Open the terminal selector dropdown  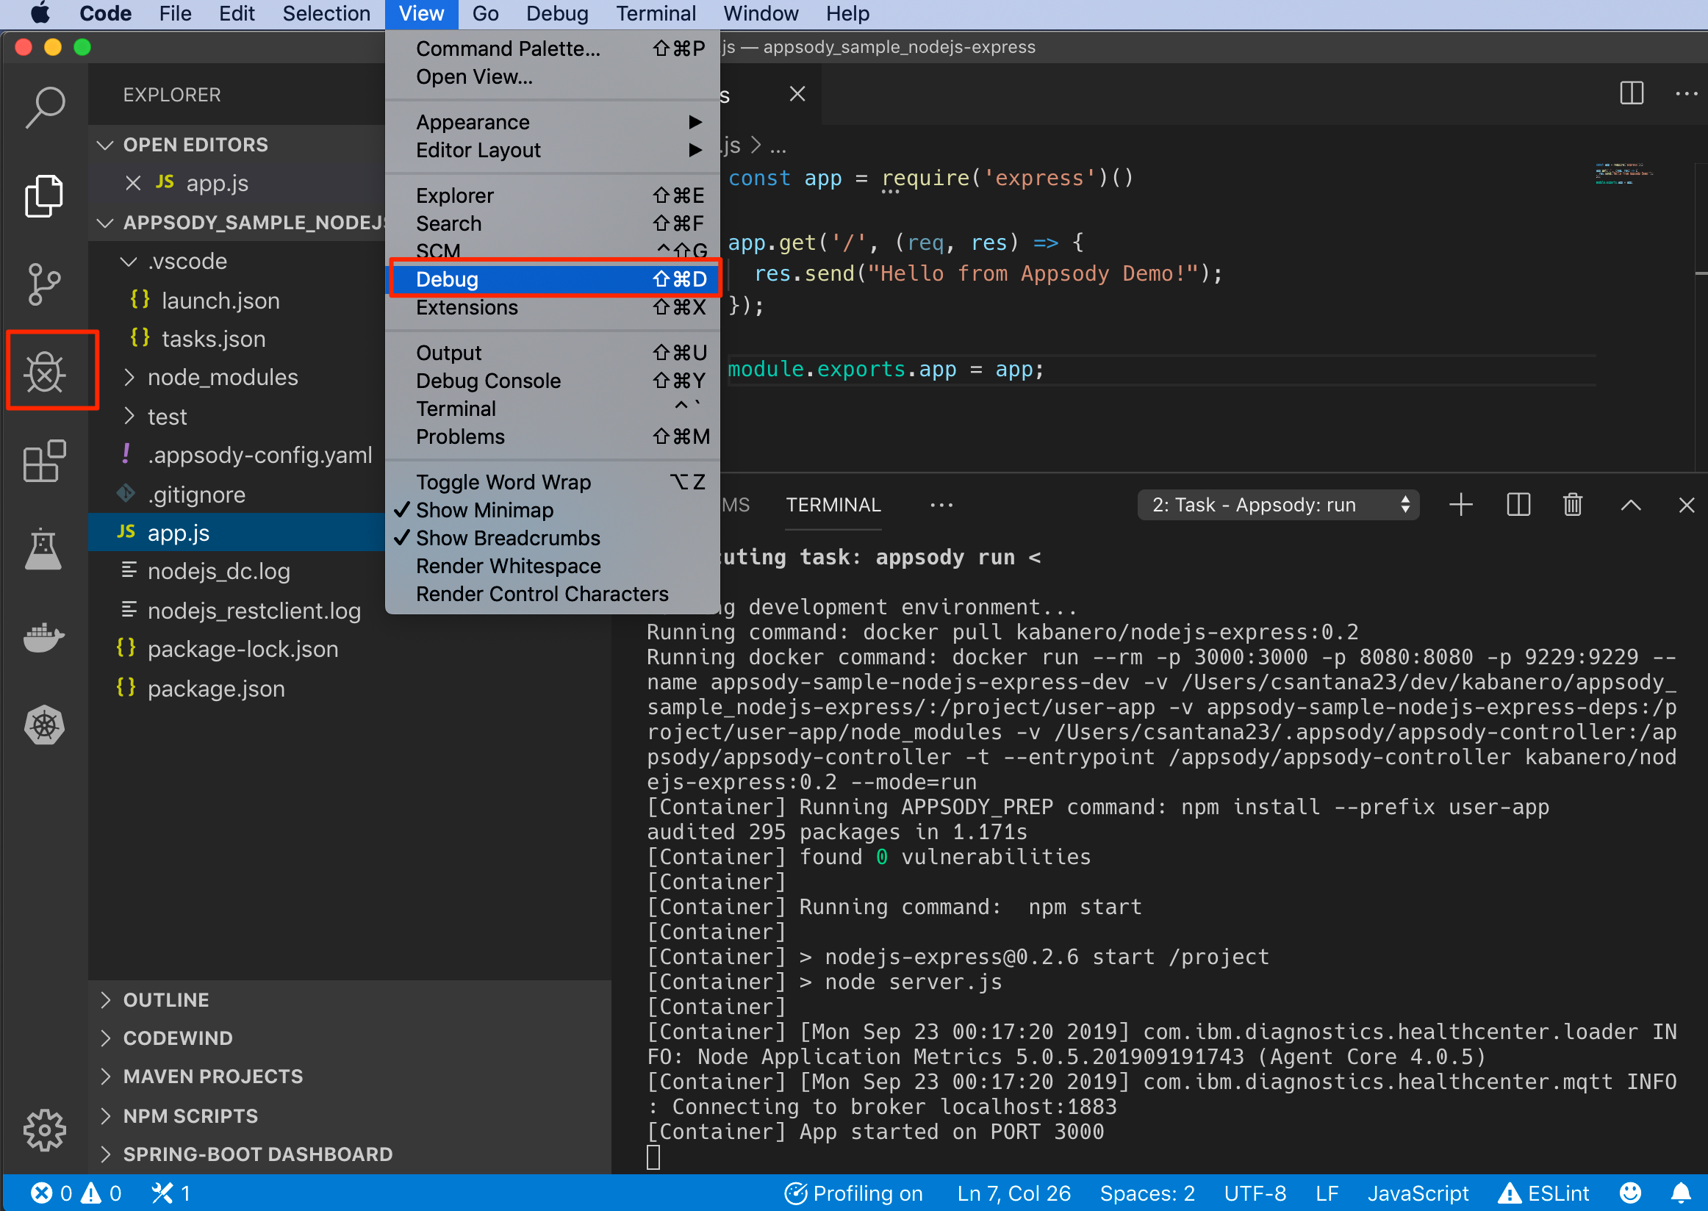[1277, 505]
